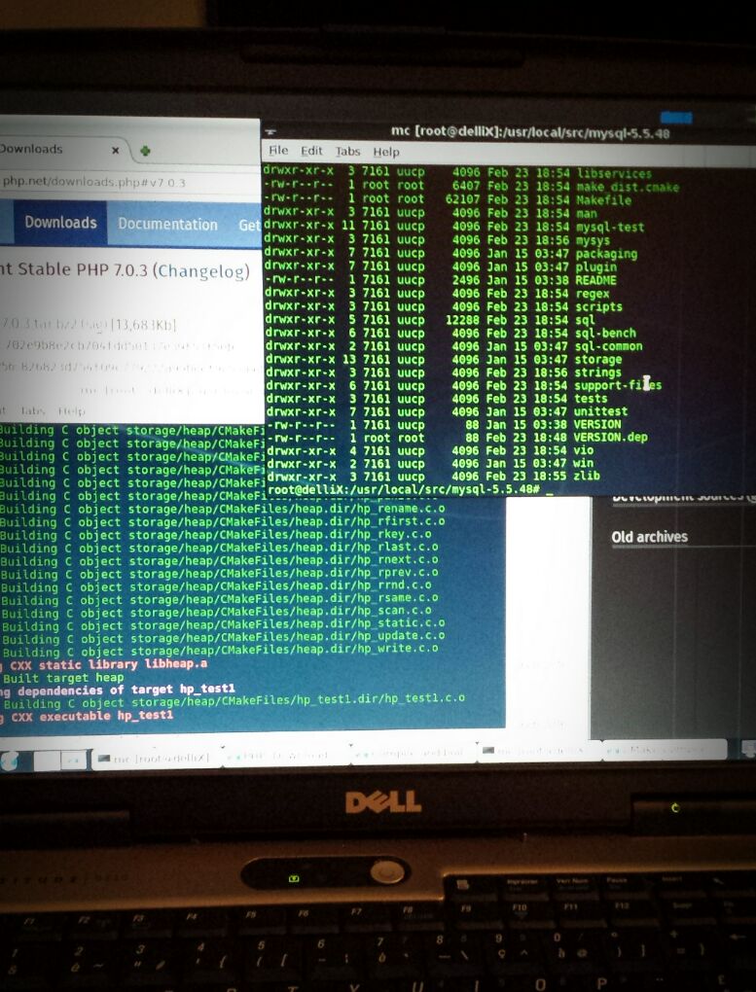Click the Built target heap line
756x992 pixels.
(62, 678)
